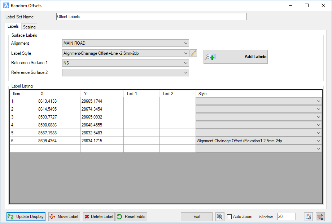Click the document icon left of bottom-right corner
Image resolution: width=332 pixels, height=223 pixels.
(308, 217)
